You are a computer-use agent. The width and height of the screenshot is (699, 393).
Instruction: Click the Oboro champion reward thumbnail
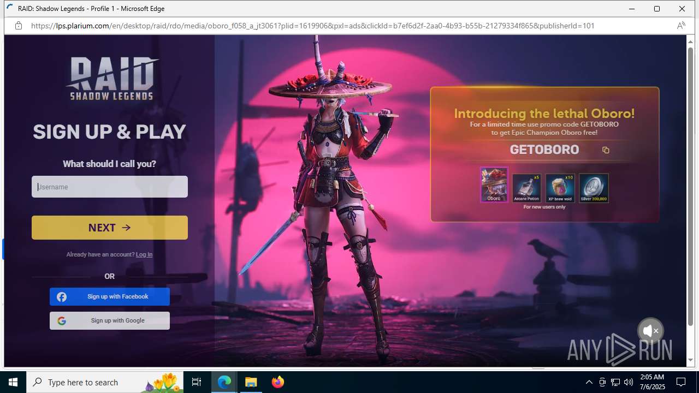click(x=494, y=184)
